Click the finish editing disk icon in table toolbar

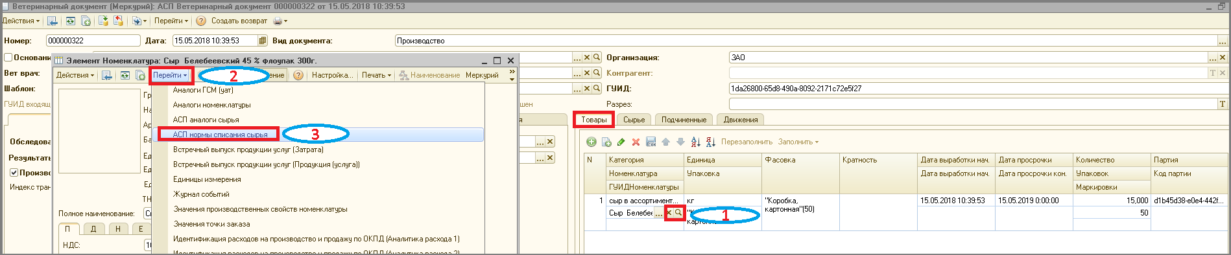pyautogui.click(x=651, y=142)
